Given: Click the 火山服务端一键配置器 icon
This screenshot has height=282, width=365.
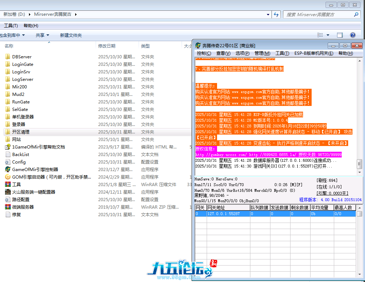Looking at the screenshot, I should pyautogui.click(x=8, y=192).
